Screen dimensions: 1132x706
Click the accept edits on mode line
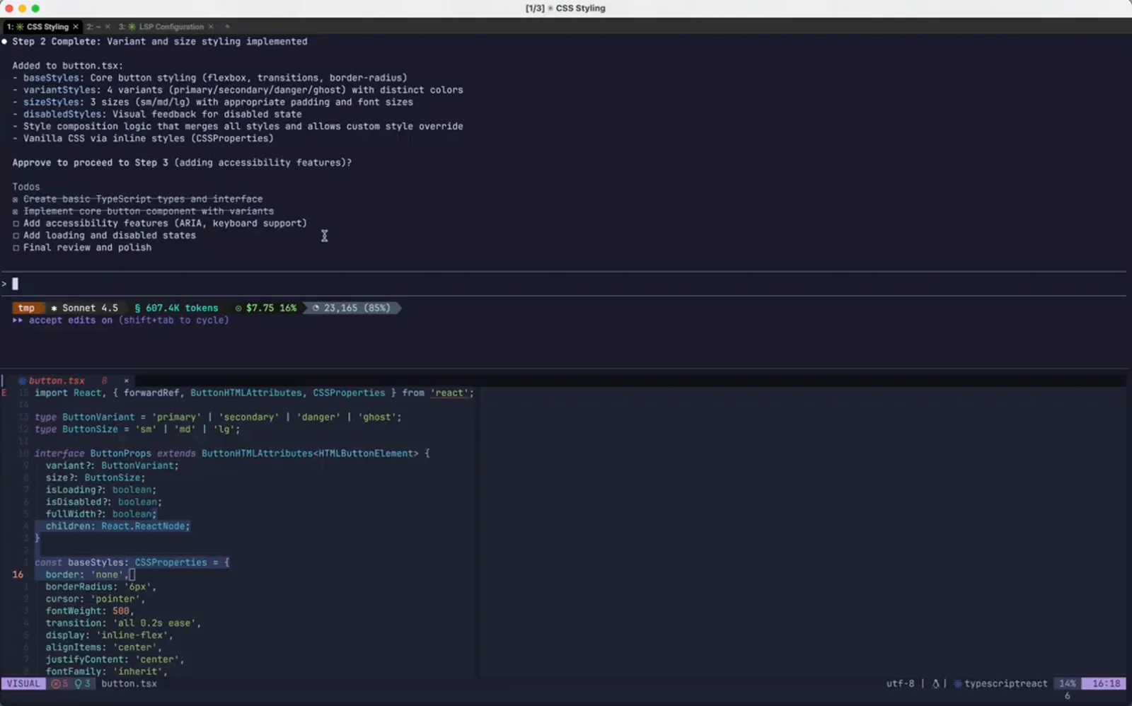[120, 320]
